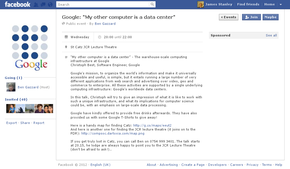Image resolution: width=290 pixels, height=169 pixels.
Task: Open account dropdown arrow in top bar
Action: click(x=281, y=5)
